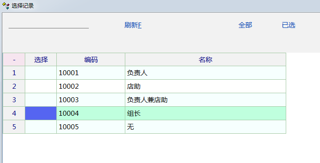Viewport: 320px width, 163px height.
Task: Click the 负责人兼店助 name cell
Action: 206,100
